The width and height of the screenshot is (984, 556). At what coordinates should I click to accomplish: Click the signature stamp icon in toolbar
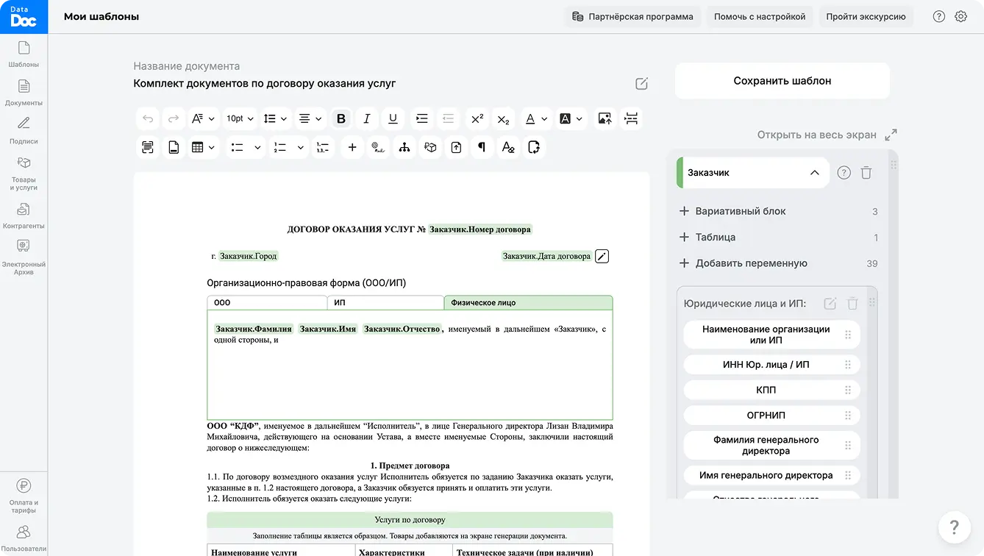tap(378, 148)
